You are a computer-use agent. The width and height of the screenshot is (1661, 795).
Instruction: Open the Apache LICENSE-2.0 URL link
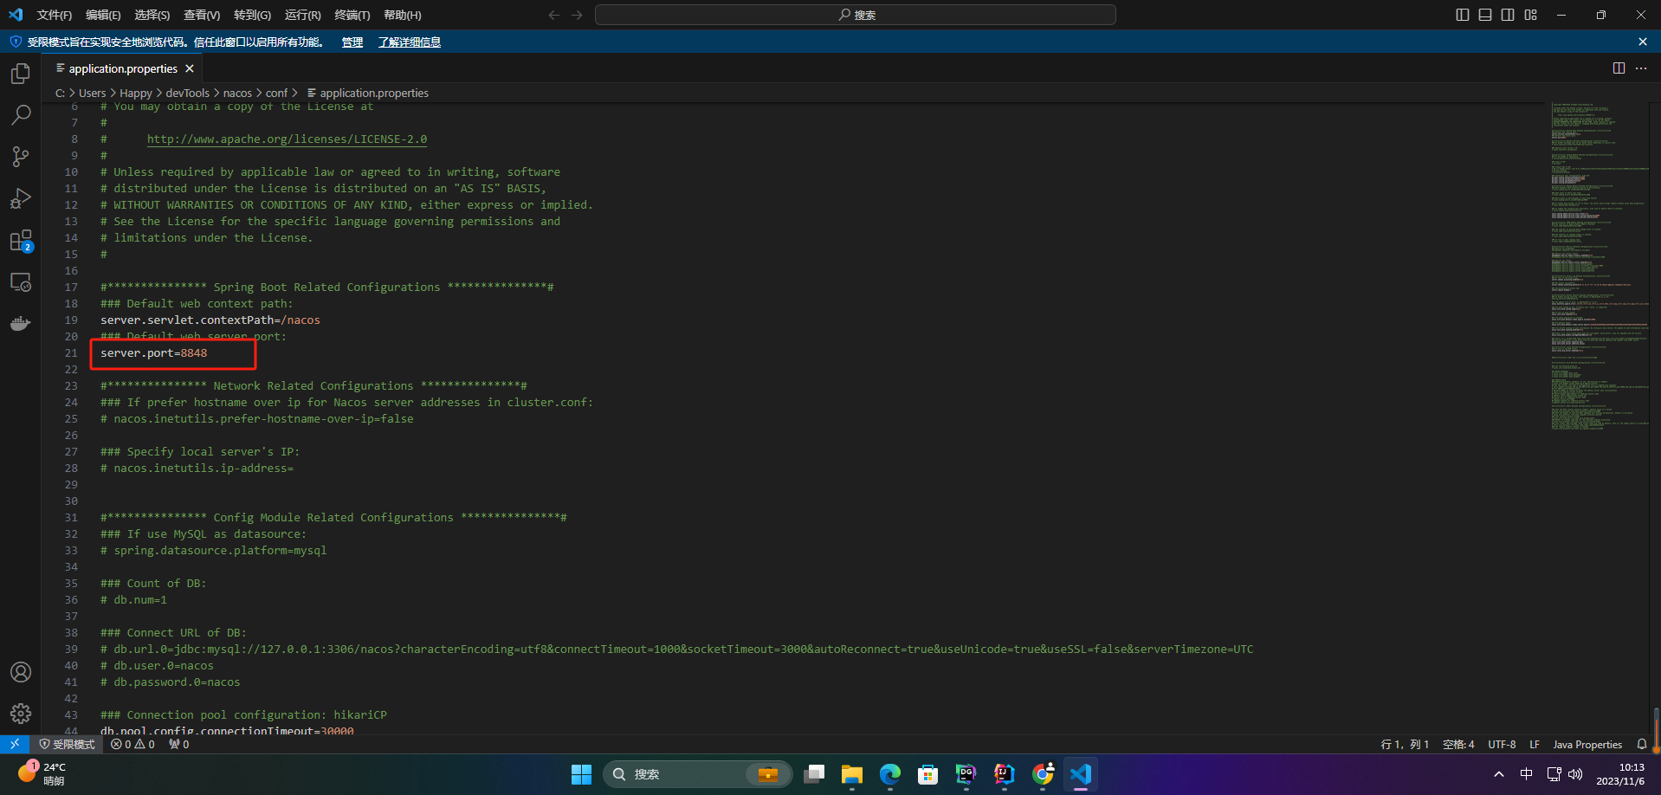(287, 139)
